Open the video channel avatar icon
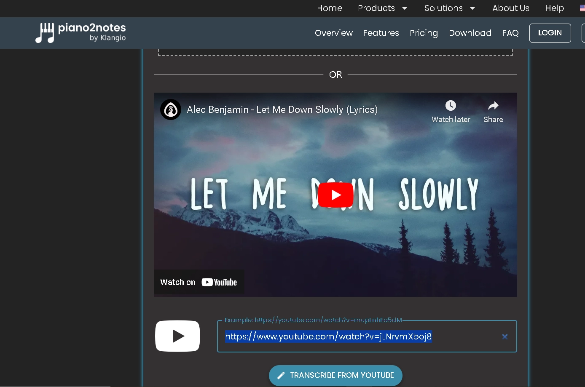 click(171, 109)
